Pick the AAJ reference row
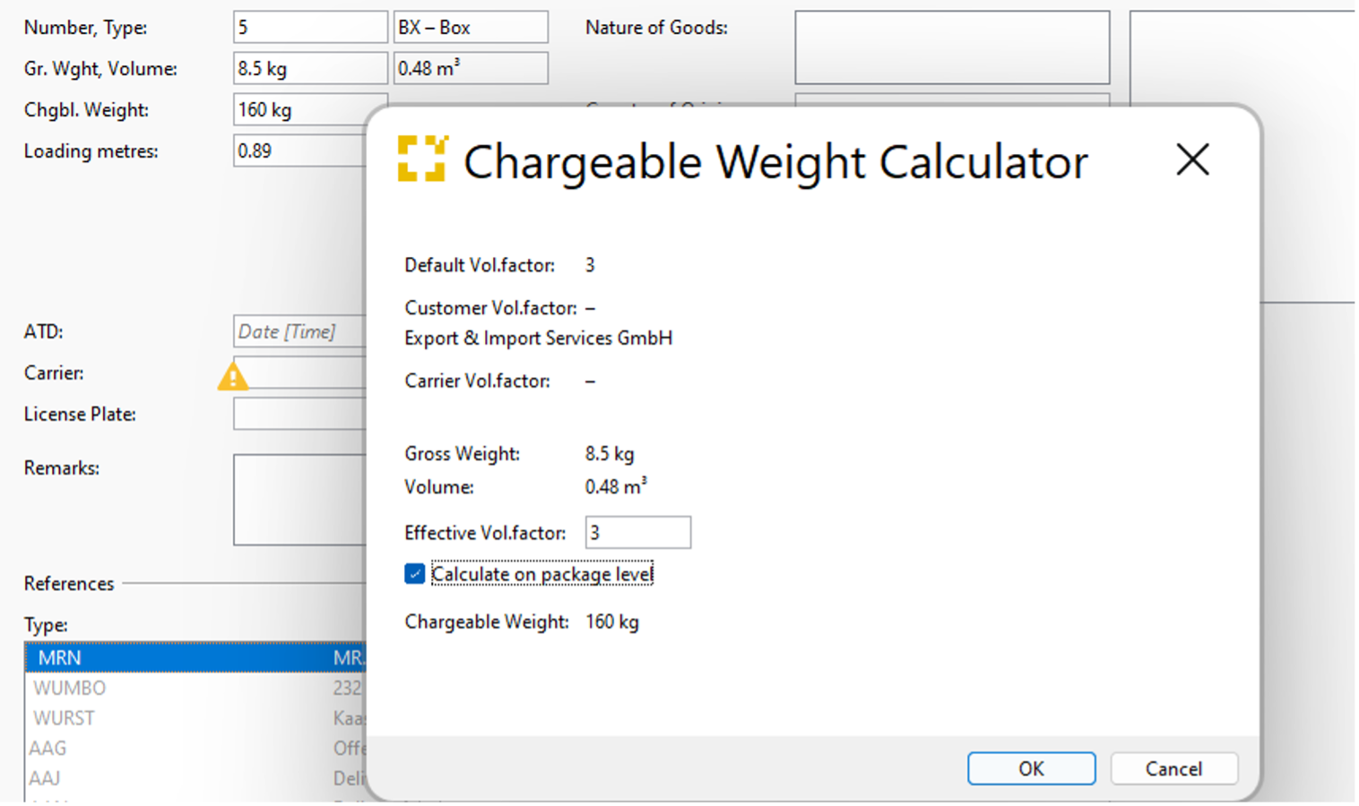 click(x=45, y=778)
